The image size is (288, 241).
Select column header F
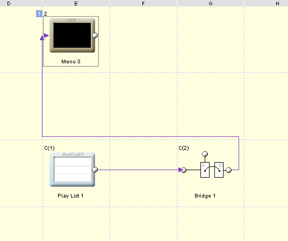click(143, 3)
